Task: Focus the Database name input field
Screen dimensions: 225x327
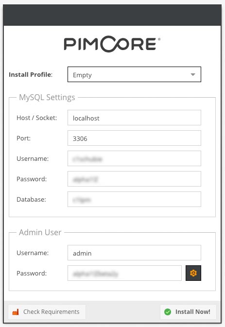Action: pyautogui.click(x=134, y=199)
